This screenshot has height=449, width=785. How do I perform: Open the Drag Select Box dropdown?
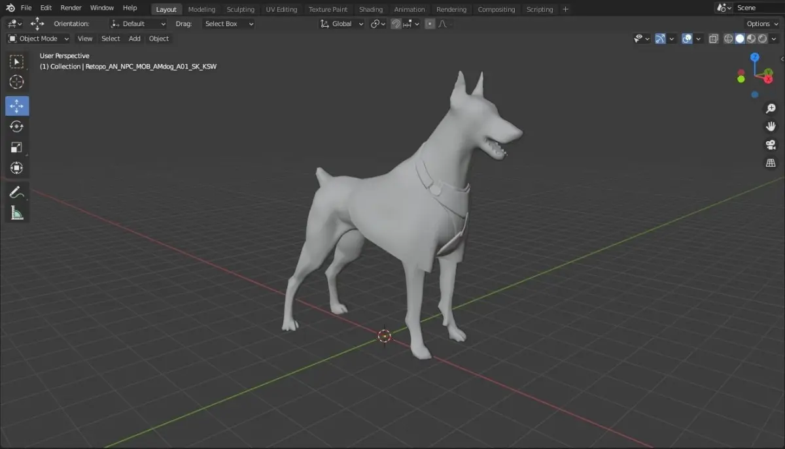(228, 24)
